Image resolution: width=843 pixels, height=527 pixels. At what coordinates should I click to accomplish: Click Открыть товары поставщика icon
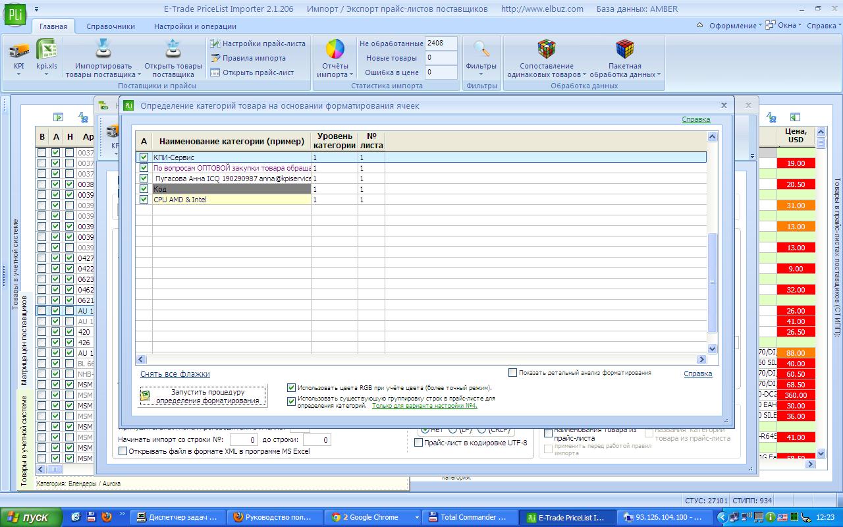point(173,49)
